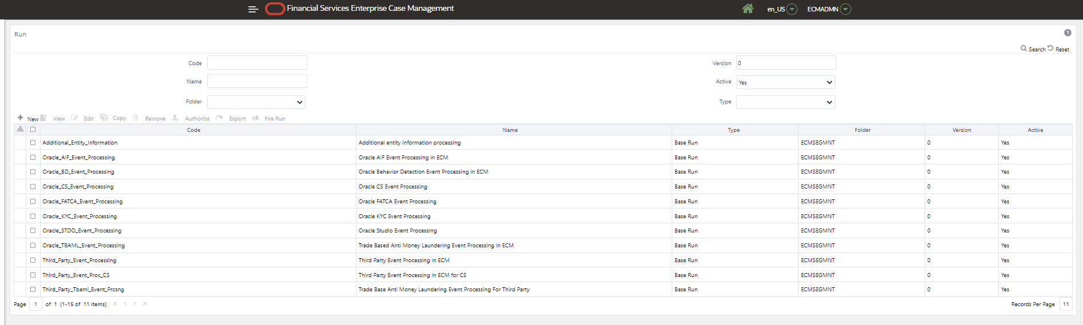Screen dimensions: 1083x325
Task: Select the Oracle_FATCA_Event_Processing row checkbox
Action: click(33, 201)
